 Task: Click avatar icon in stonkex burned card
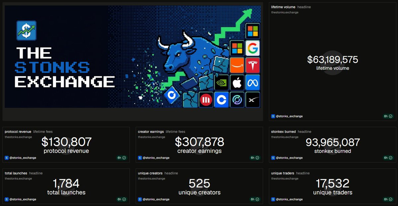coord(273,158)
